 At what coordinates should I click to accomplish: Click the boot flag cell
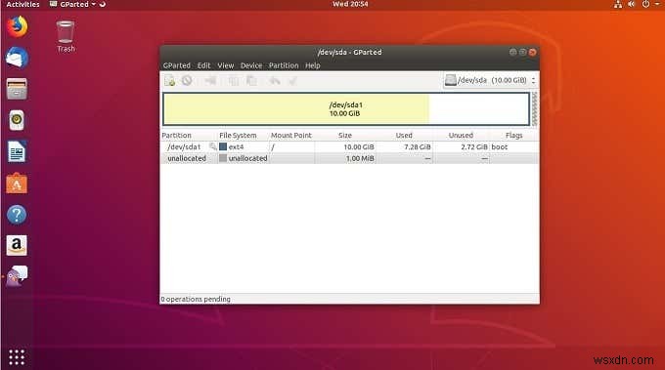[x=500, y=146]
